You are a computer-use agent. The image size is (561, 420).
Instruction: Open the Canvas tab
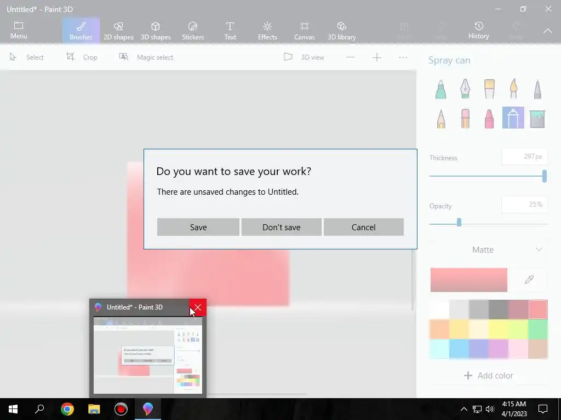tap(305, 31)
